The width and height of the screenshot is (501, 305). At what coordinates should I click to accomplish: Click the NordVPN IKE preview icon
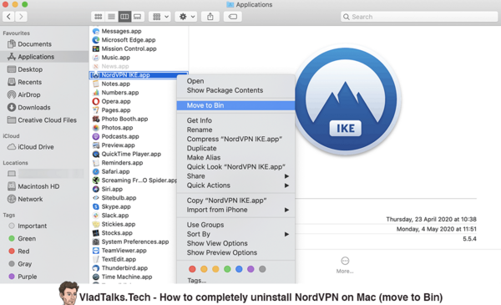point(346,99)
